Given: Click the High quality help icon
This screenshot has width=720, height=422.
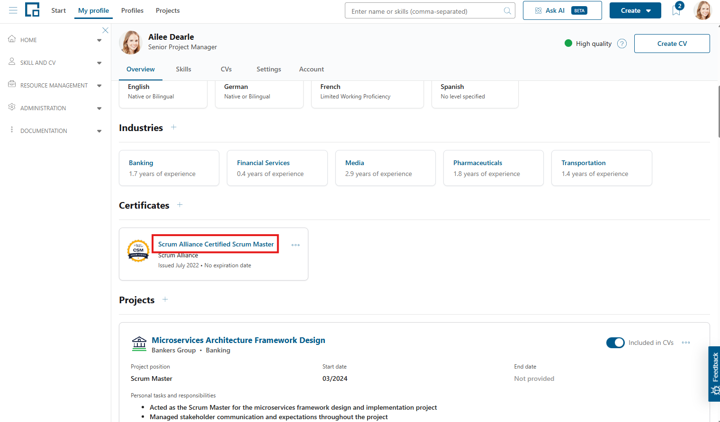Looking at the screenshot, I should click(x=622, y=44).
